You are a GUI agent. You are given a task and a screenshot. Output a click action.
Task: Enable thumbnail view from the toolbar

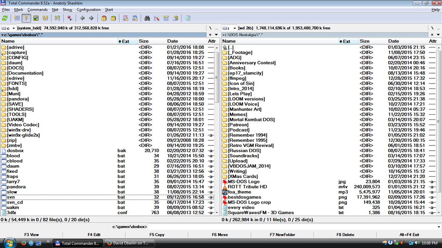[x=36, y=18]
